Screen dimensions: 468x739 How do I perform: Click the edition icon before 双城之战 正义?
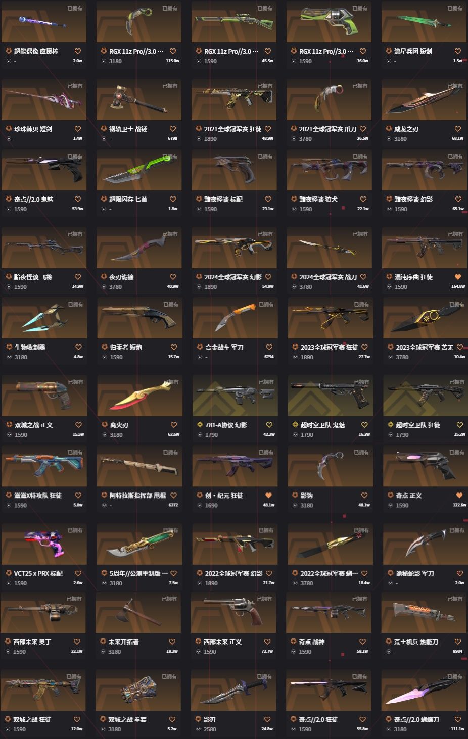coord(9,425)
